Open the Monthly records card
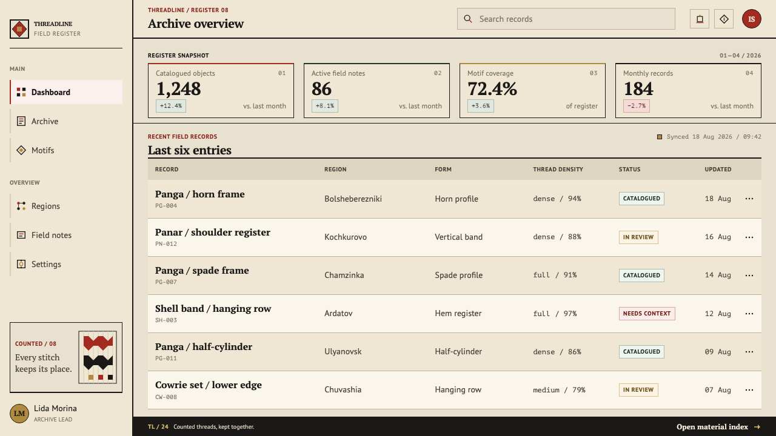 point(688,90)
